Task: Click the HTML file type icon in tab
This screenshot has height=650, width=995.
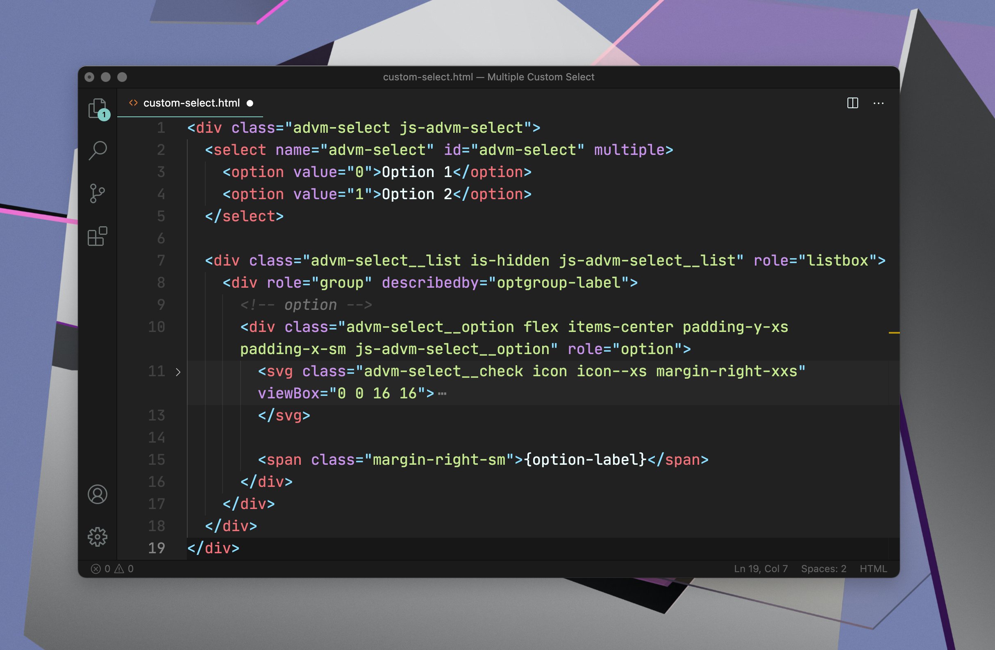Action: click(x=133, y=103)
